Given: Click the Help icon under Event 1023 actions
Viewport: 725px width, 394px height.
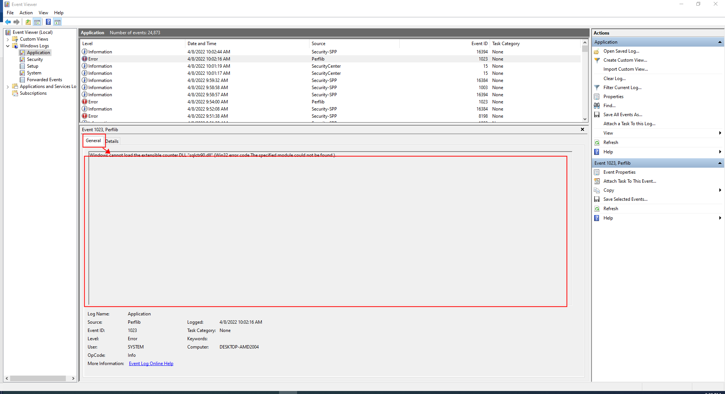Looking at the screenshot, I should [597, 218].
